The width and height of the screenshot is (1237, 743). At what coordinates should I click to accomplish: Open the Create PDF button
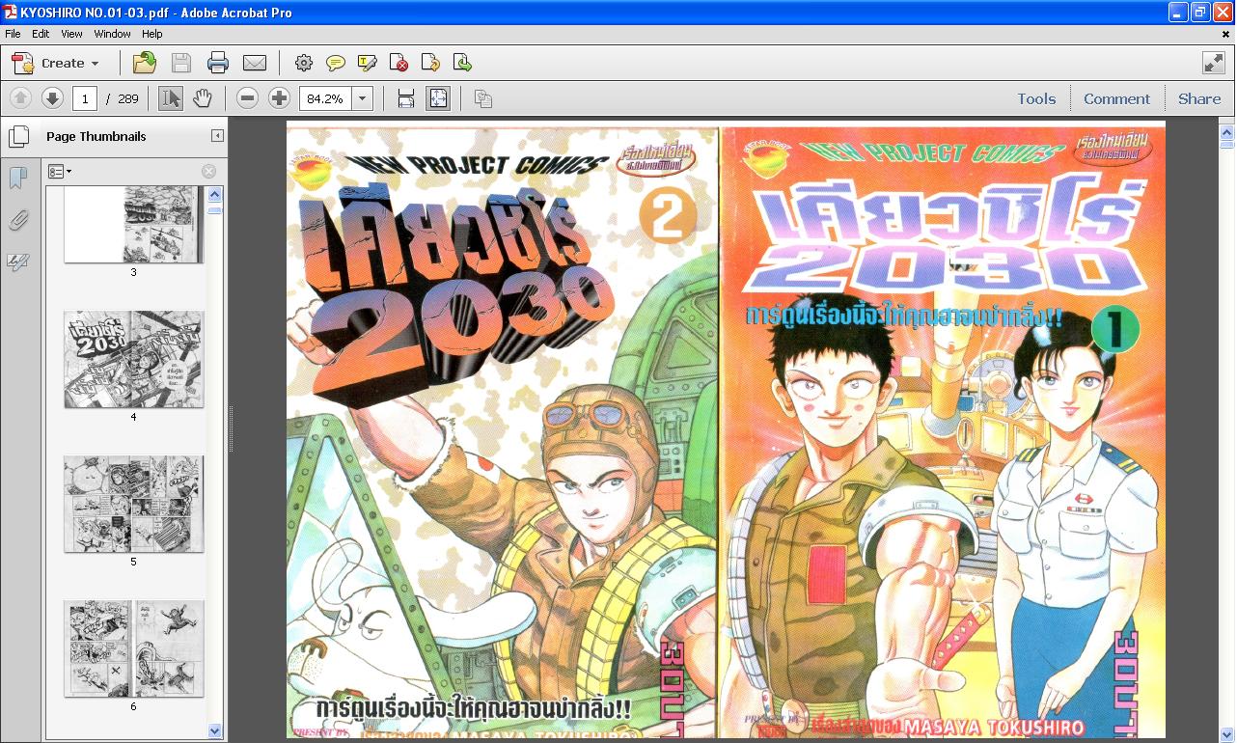pyautogui.click(x=54, y=63)
